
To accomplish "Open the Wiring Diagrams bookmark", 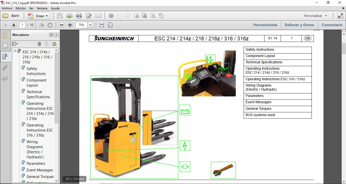I will (35, 149).
